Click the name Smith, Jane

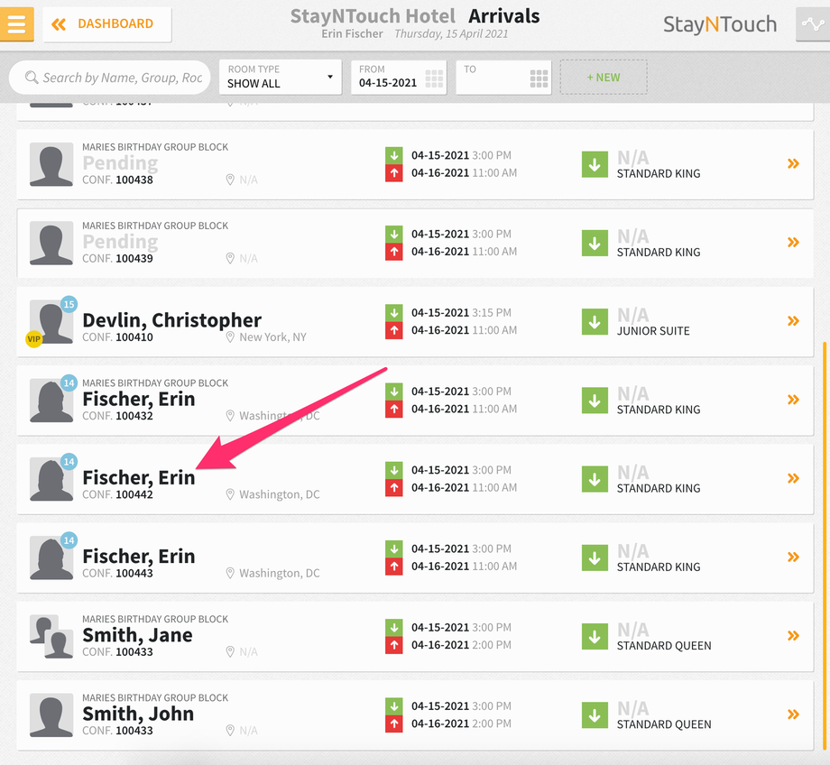[138, 635]
